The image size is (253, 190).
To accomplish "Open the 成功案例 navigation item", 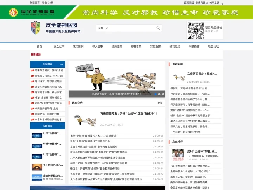I will [x=78, y=46].
